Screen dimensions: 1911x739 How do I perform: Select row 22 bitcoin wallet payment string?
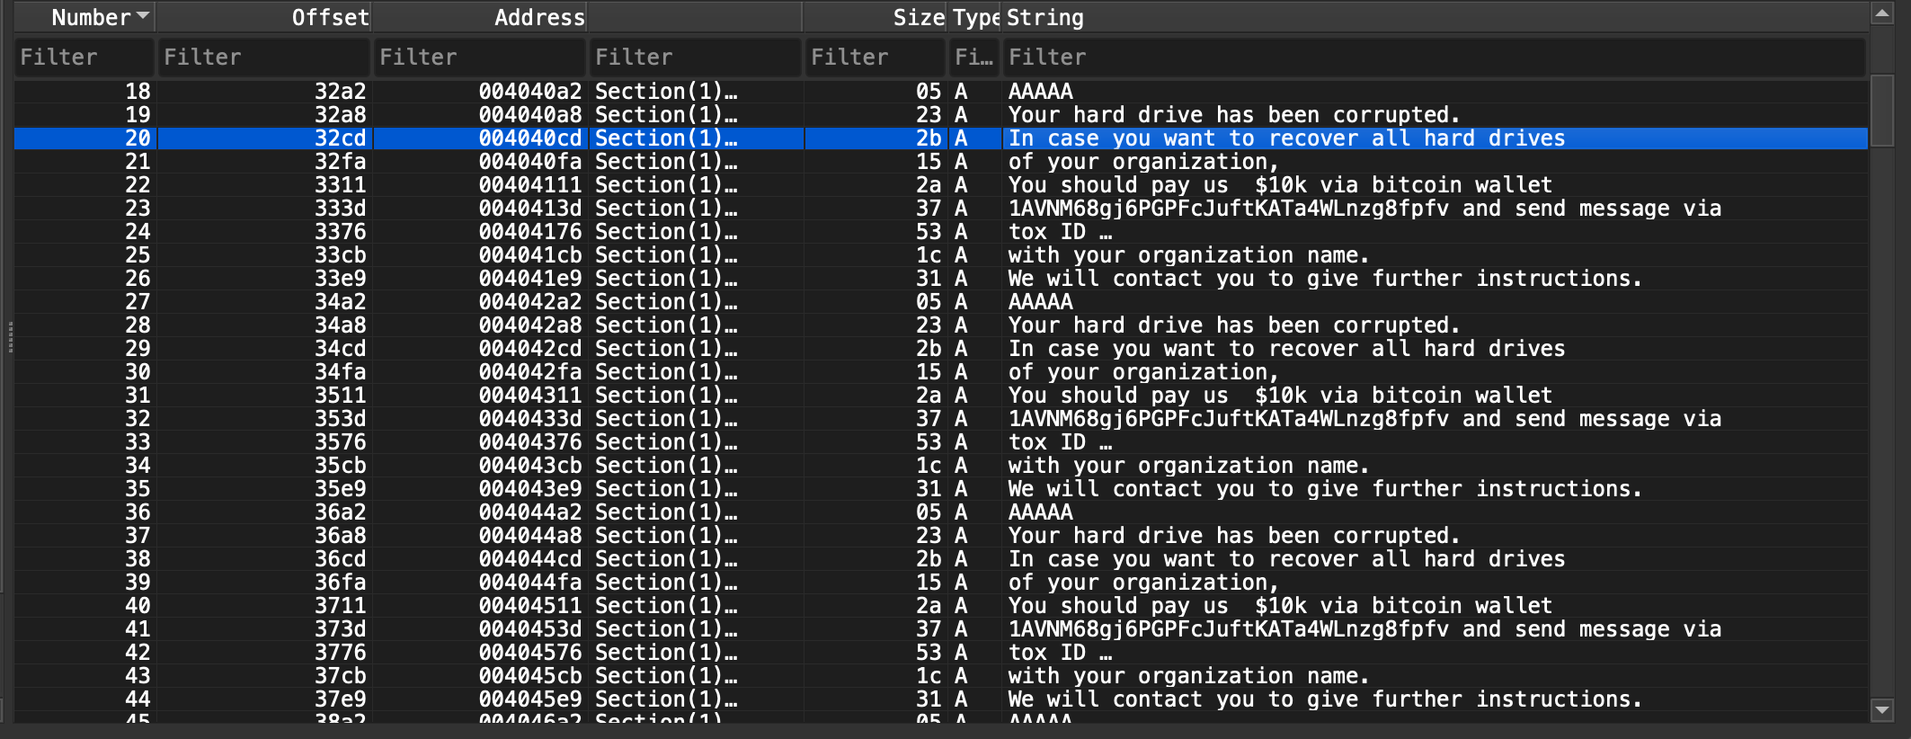point(940,184)
